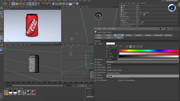Click the attribute manager back arrow

pyautogui.click(x=160, y=29)
